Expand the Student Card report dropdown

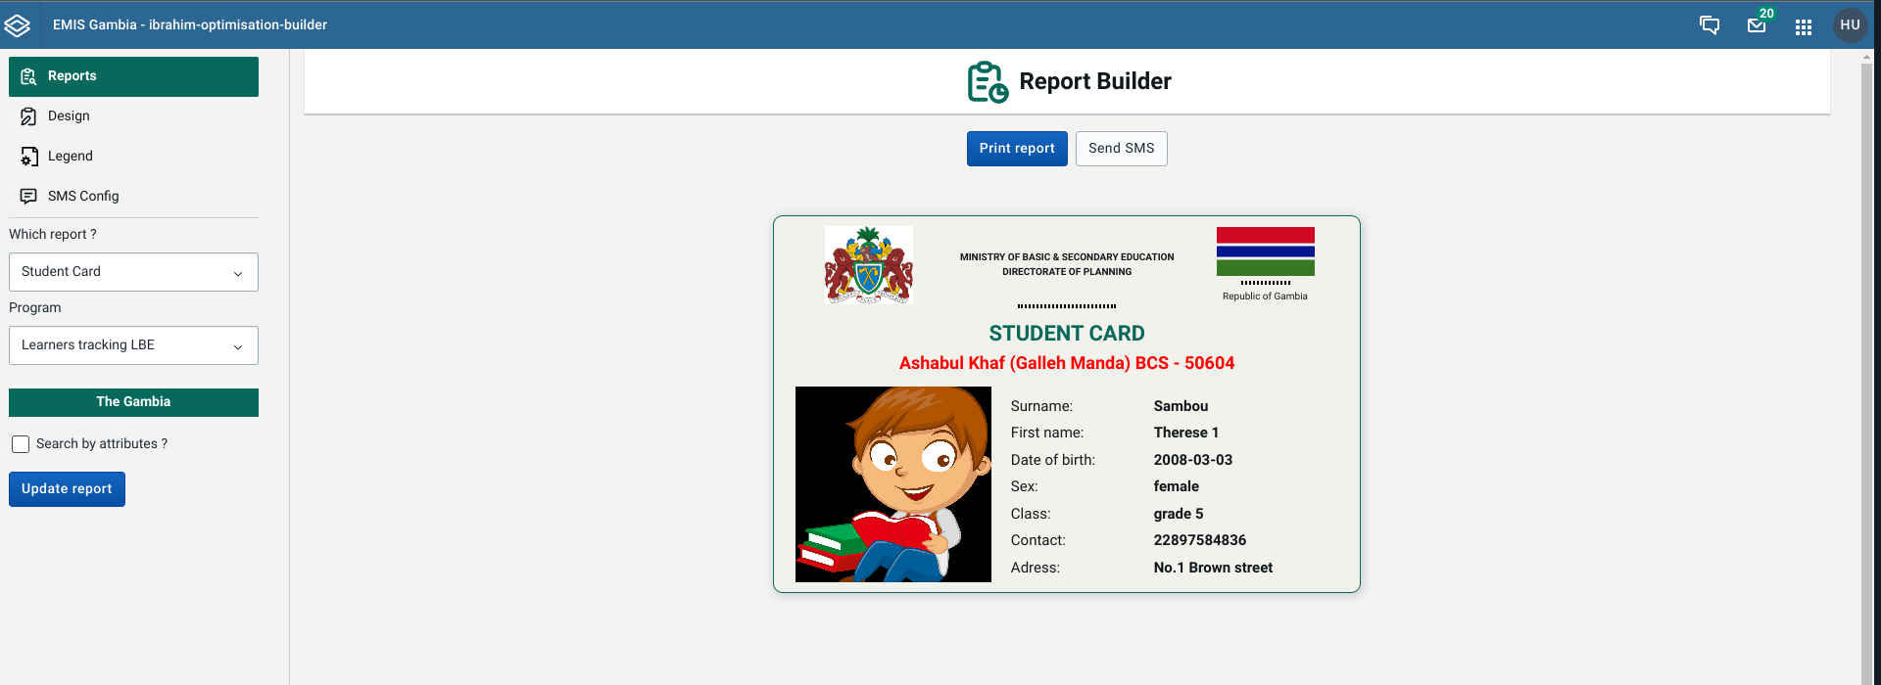click(x=133, y=272)
